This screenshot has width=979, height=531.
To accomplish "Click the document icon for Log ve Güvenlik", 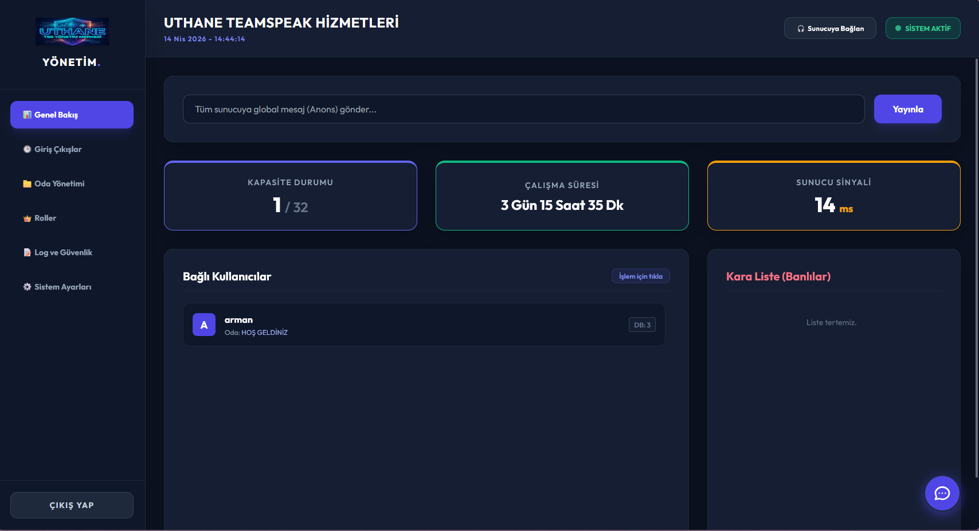I will point(27,252).
